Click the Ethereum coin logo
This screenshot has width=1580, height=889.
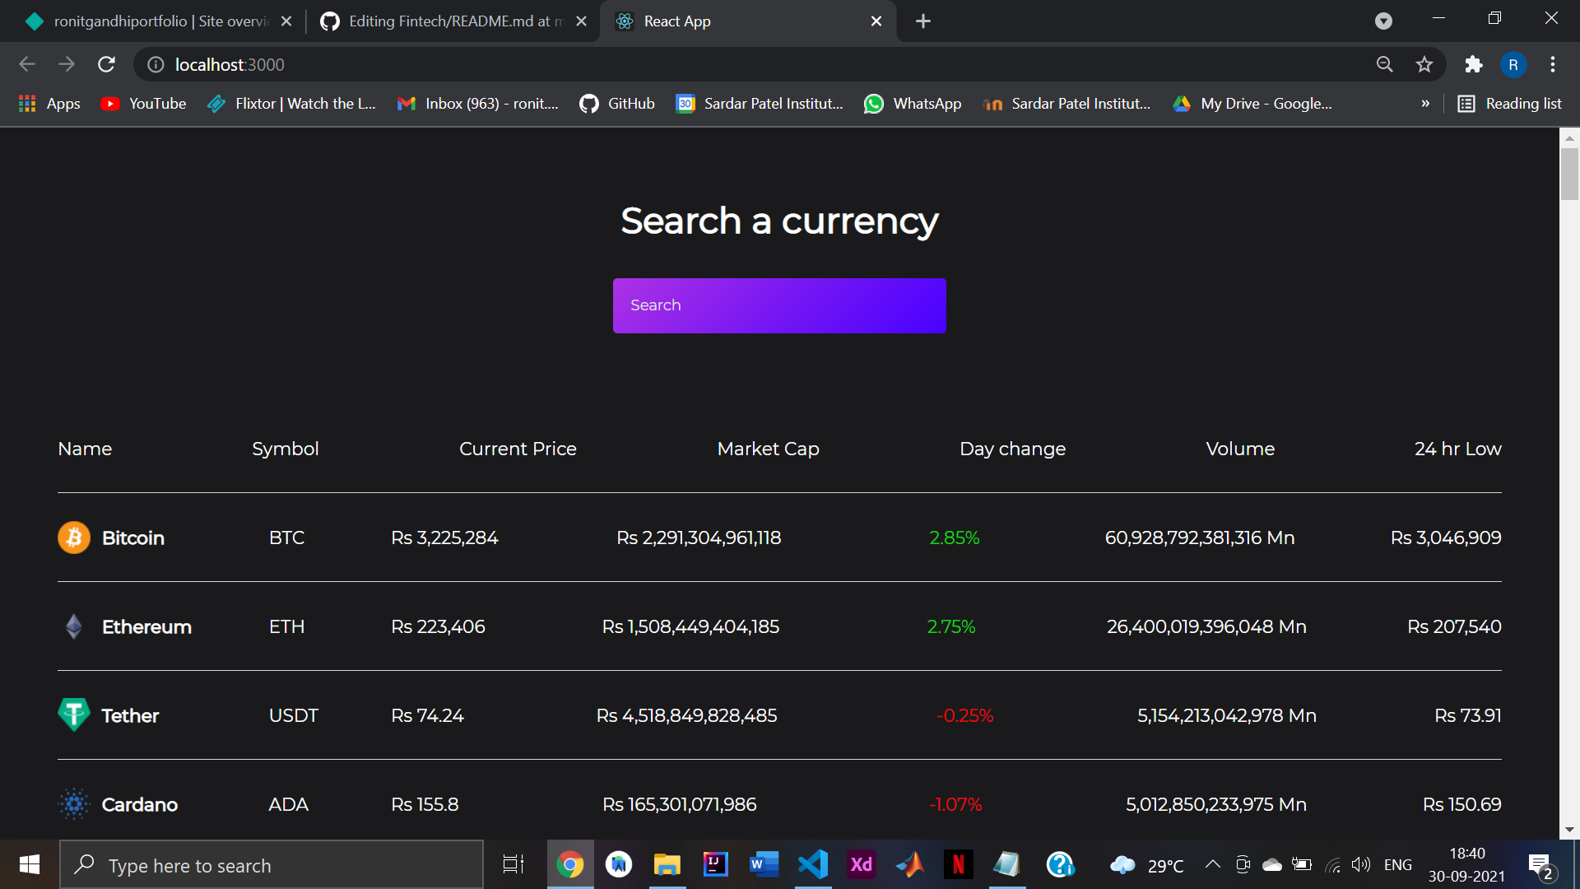(x=74, y=626)
